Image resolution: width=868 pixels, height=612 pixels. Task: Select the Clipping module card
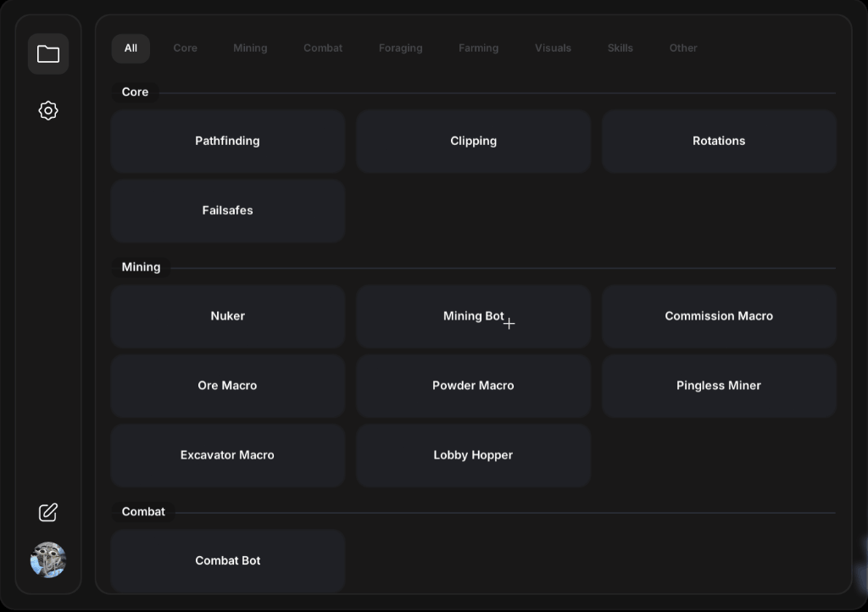pos(473,141)
